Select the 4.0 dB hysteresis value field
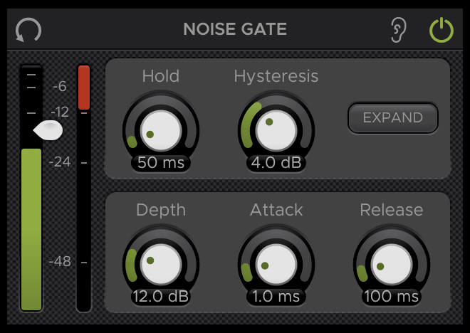Screen dimensions: 470x333 (x=276, y=163)
